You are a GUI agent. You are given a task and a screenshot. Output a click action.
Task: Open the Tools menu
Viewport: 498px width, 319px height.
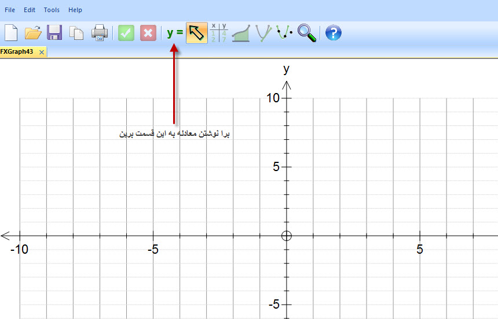pos(52,10)
